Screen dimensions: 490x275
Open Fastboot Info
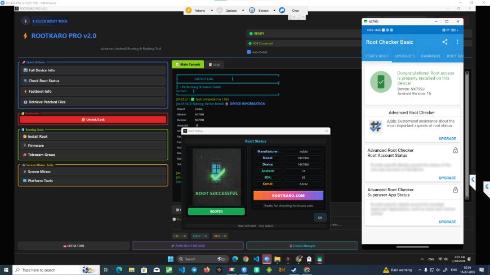93,92
